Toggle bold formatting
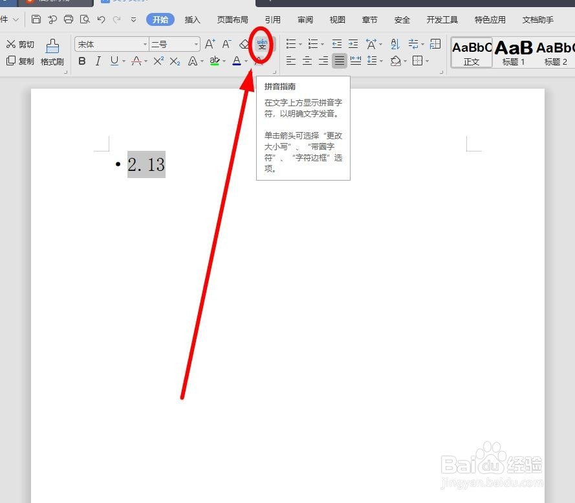Image resolution: width=575 pixels, height=503 pixels. [82, 61]
